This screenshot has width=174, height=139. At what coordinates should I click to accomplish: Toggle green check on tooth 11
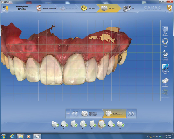point(114,125)
